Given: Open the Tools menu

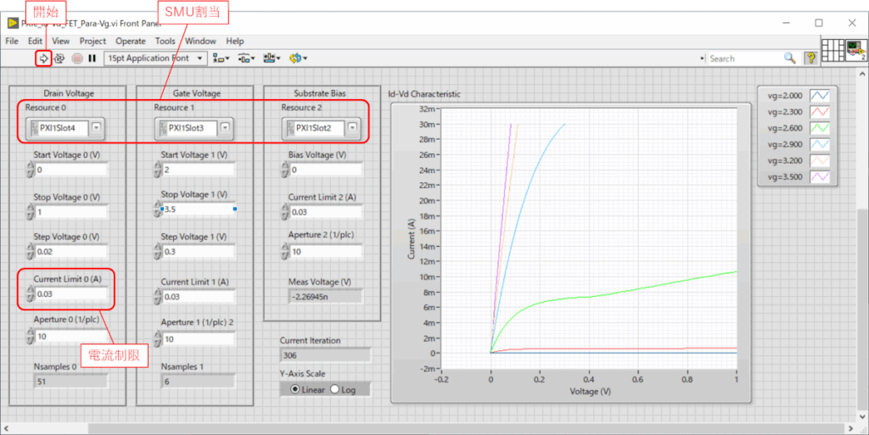Looking at the screenshot, I should pos(165,41).
